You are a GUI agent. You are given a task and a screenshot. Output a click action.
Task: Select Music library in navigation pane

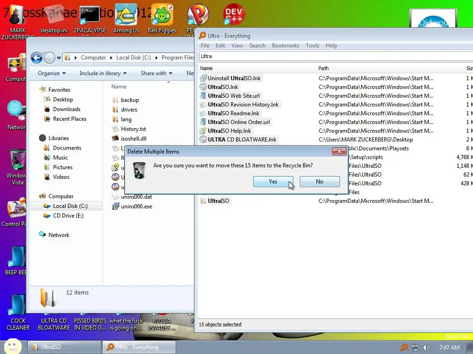click(x=61, y=158)
